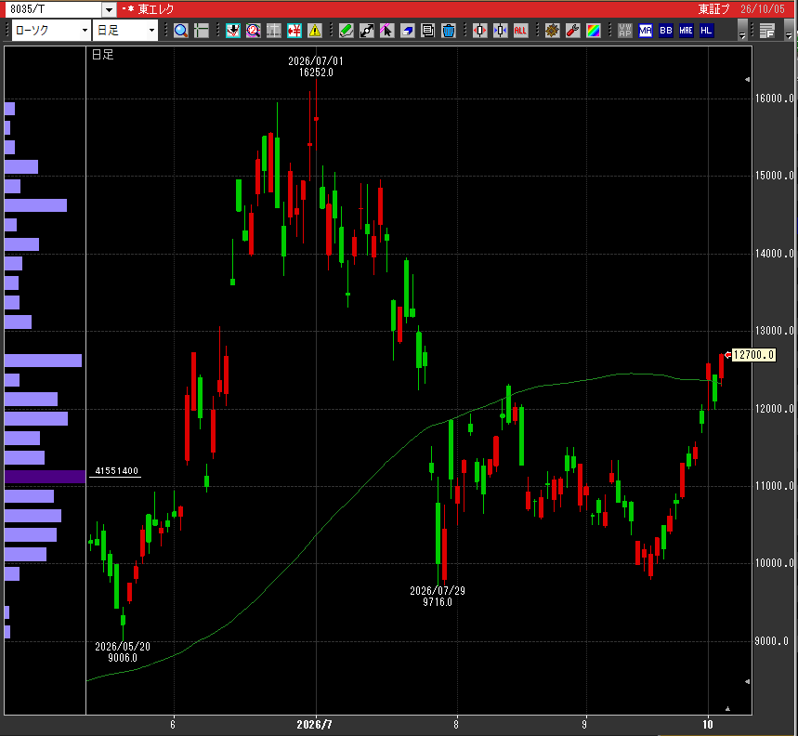Click the magnifying glass zoom icon
This screenshot has height=736, width=798.
(x=180, y=31)
